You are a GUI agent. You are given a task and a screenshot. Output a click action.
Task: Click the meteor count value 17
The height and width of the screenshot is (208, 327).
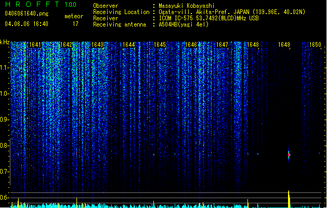75,24
